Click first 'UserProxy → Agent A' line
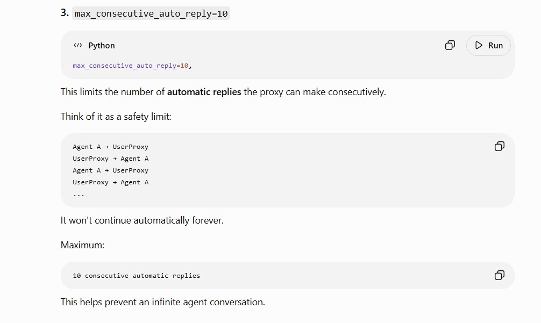The image size is (541, 323). point(110,159)
